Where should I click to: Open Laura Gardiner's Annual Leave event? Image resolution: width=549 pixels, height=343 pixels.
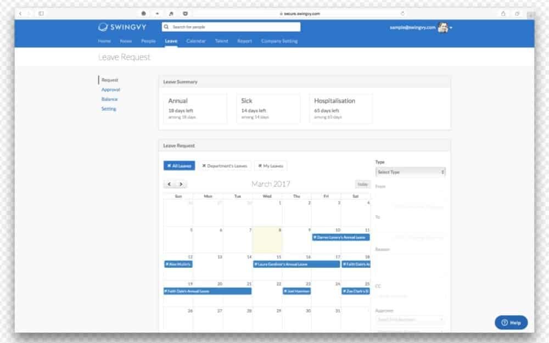click(296, 264)
